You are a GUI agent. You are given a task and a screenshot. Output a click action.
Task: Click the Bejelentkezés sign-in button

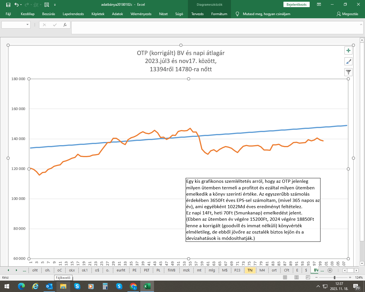point(297,5)
